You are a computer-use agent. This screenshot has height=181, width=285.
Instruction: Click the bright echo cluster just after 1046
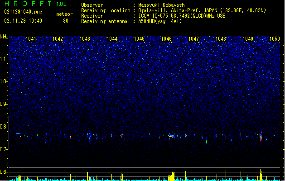(x=171, y=136)
